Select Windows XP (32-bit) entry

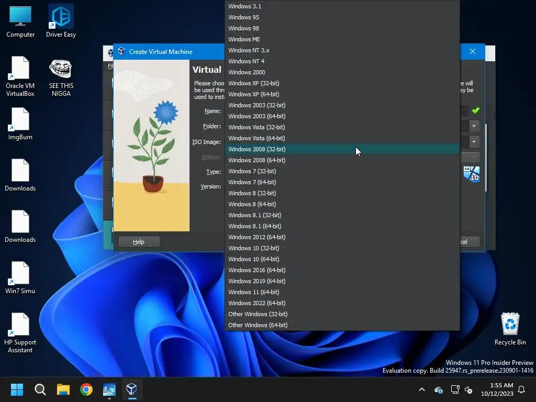tap(342, 83)
